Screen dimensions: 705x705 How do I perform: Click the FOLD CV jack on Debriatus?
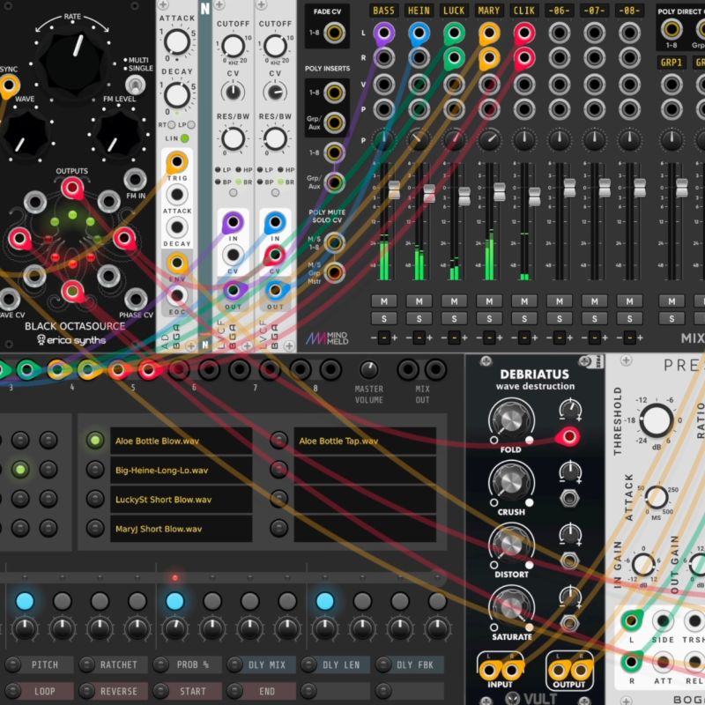568,436
